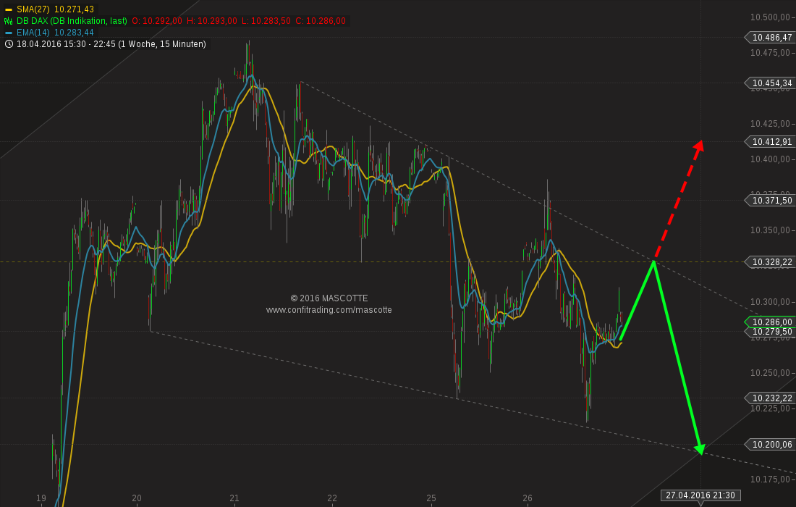Click the low value L: 10.283,50
Viewport: 796px width, 507px height.
[x=266, y=21]
